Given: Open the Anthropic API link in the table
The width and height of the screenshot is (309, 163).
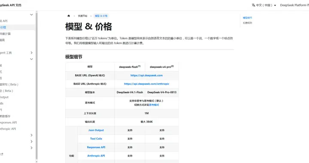Looking at the screenshot, I should point(96,156).
